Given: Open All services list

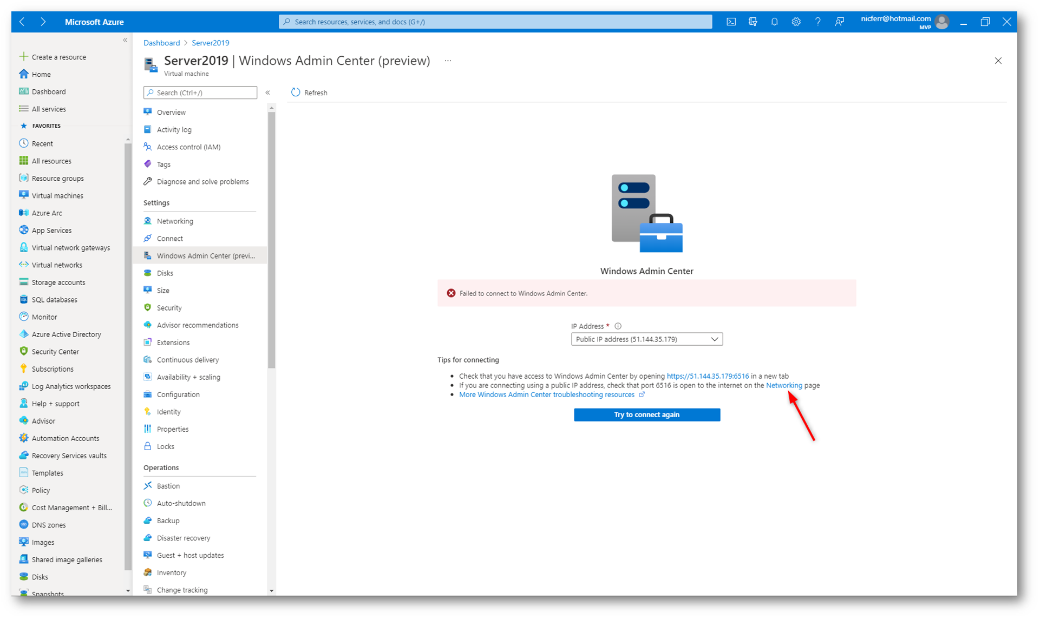Looking at the screenshot, I should (x=43, y=109).
